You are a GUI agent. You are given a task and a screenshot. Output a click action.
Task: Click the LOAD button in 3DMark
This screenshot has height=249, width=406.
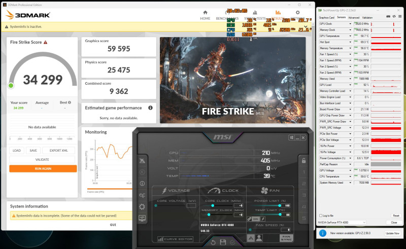point(17,151)
